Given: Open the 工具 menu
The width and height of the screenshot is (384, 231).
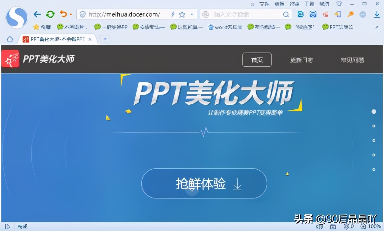Looking at the screenshot, I should point(309,4).
